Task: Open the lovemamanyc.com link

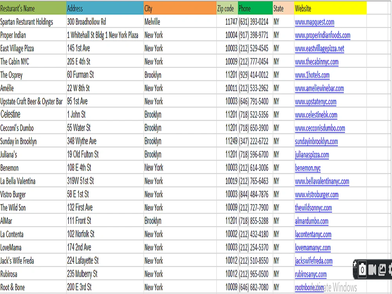Action: pyautogui.click(x=313, y=247)
